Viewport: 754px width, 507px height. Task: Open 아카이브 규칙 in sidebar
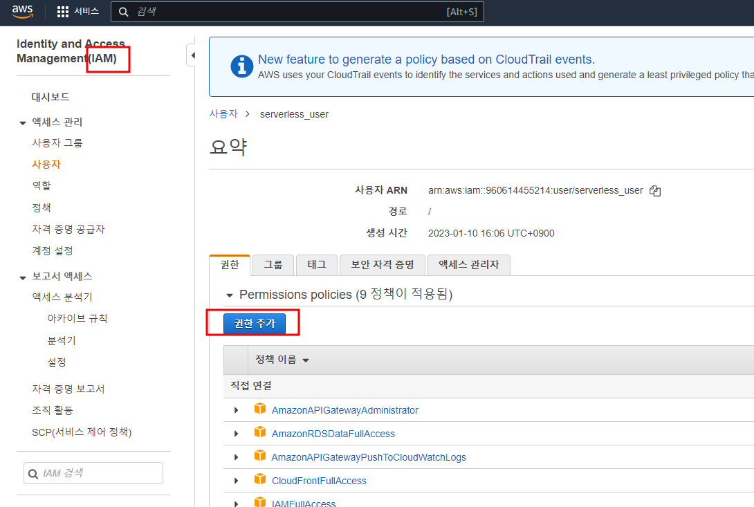(77, 318)
